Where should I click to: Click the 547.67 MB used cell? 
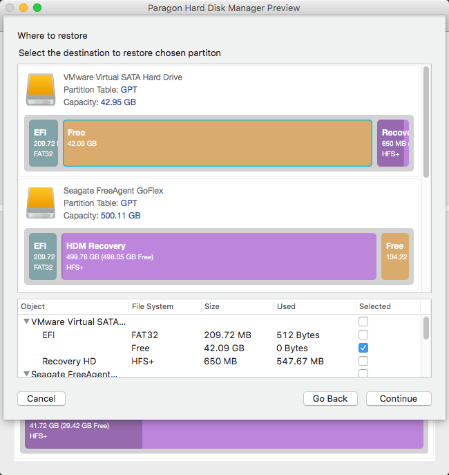click(x=300, y=362)
